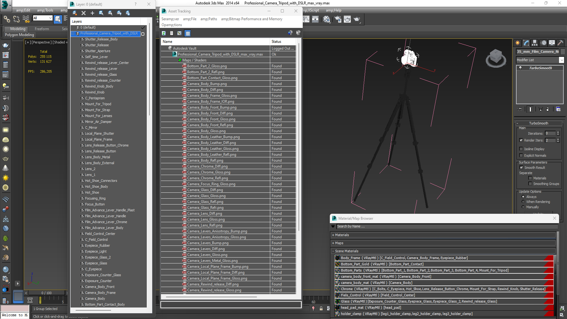Screen dimensions: 567x319
Task: Select the Manually update radio option
Action: [x=523, y=207]
